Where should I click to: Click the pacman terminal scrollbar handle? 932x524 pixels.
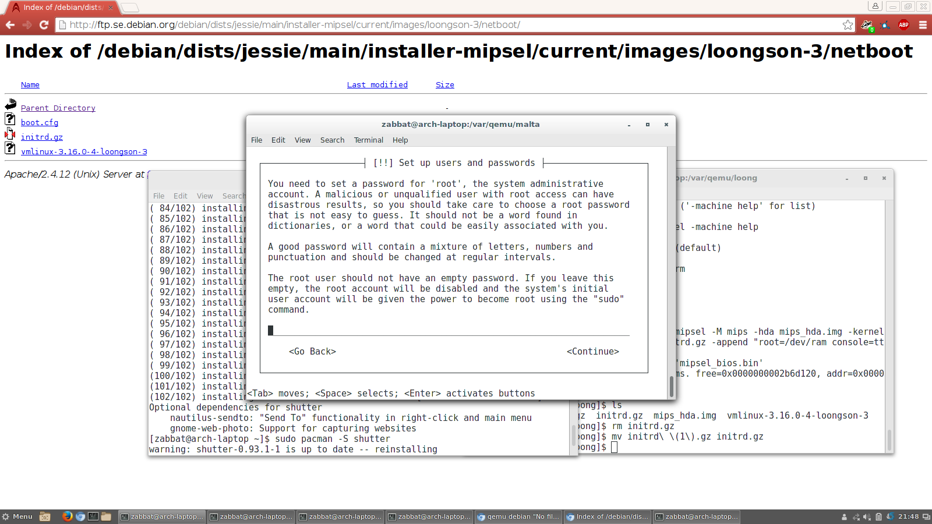click(x=573, y=436)
